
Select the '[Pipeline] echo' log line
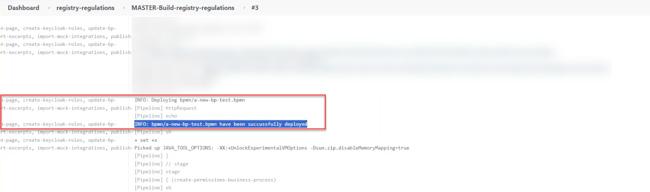point(156,116)
